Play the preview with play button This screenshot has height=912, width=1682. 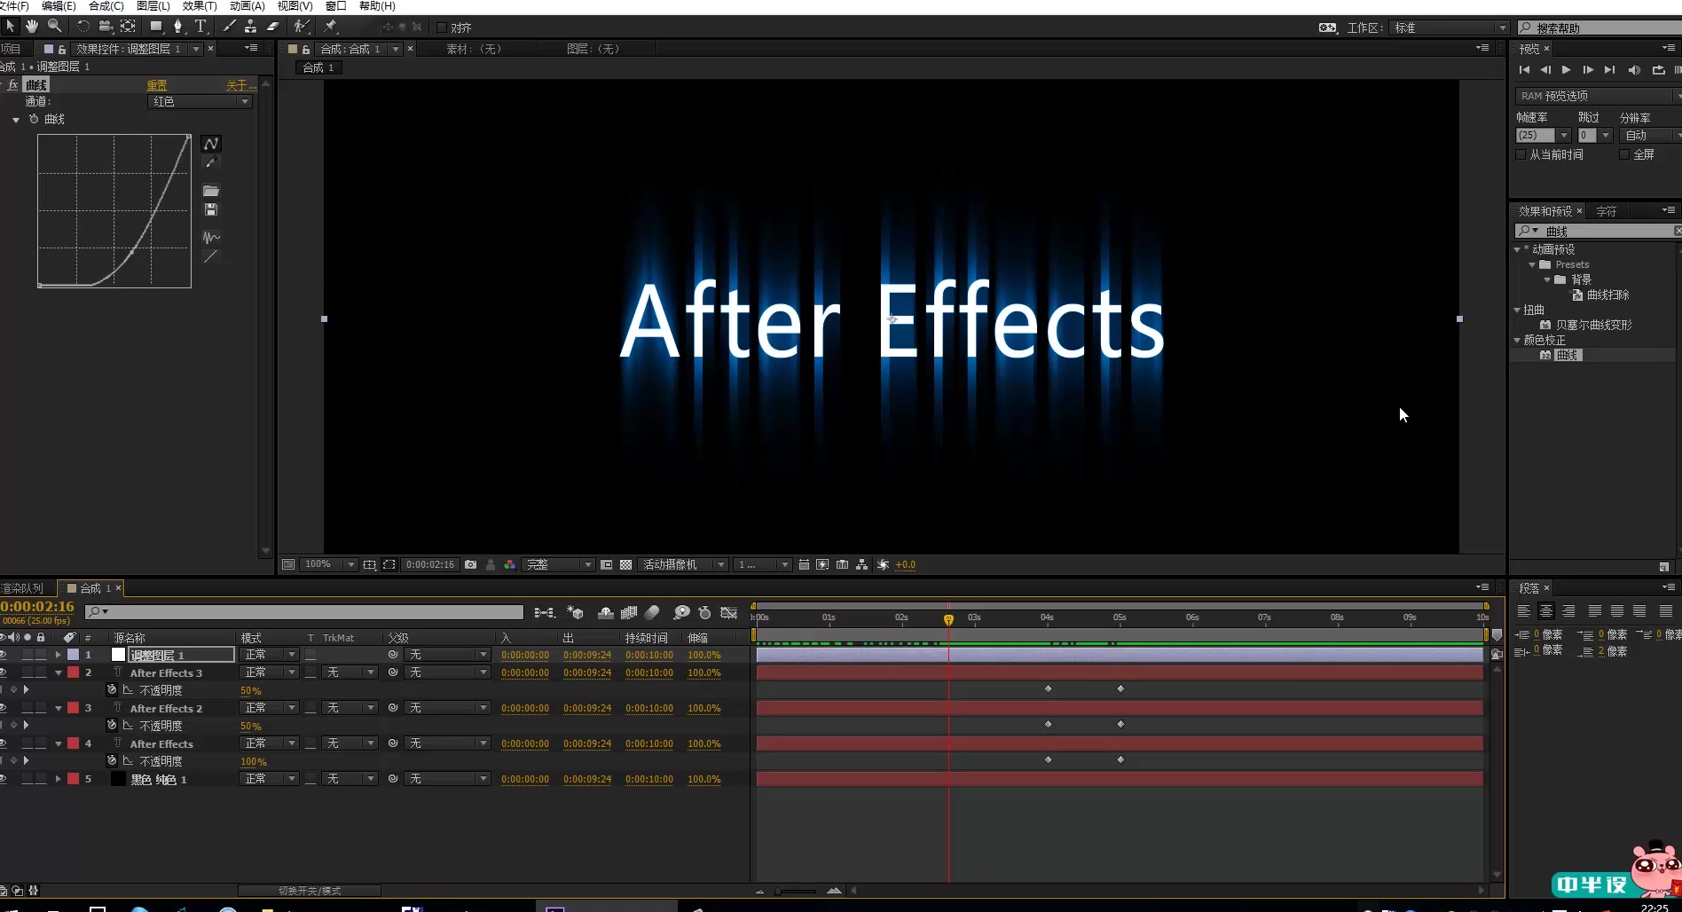coord(1566,69)
